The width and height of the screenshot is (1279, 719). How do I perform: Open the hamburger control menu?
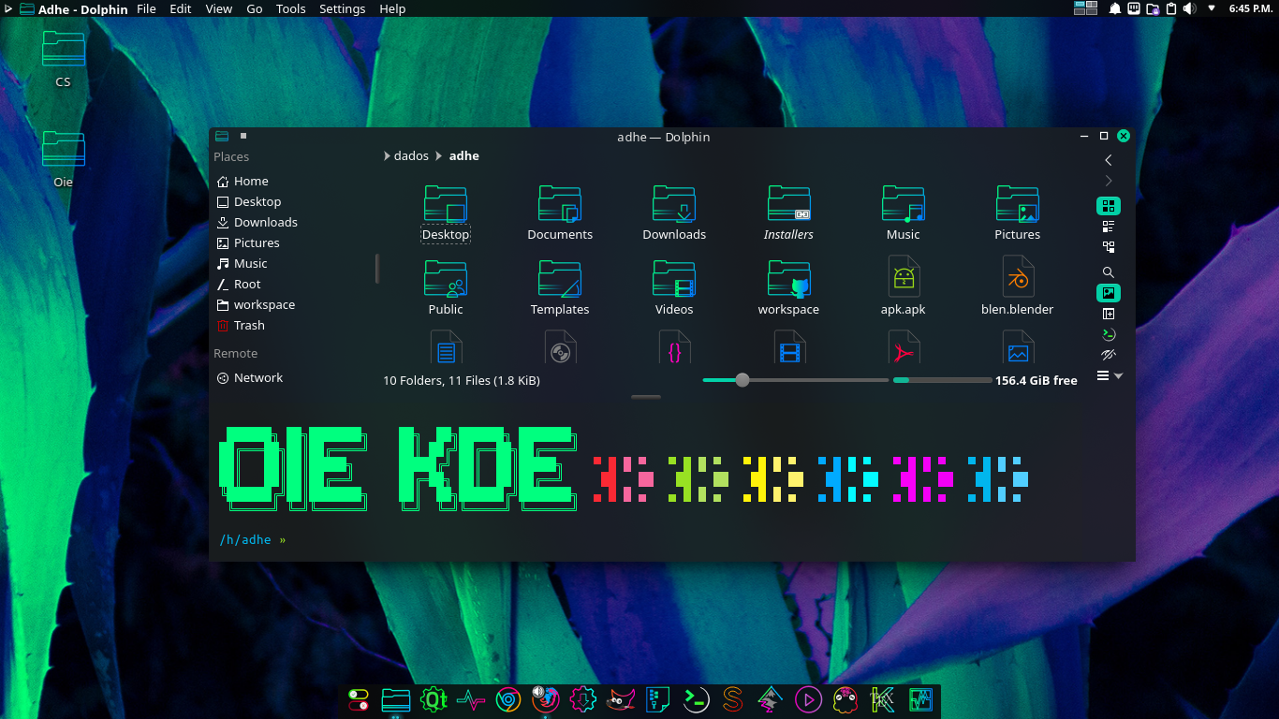pyautogui.click(x=1103, y=375)
